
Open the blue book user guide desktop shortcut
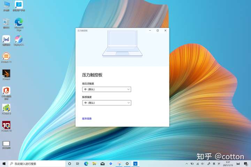click(19, 6)
